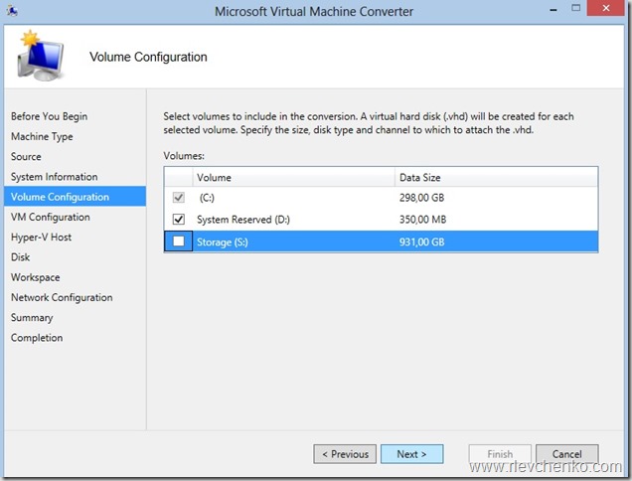Go to the Completion step
Image resolution: width=632 pixels, height=481 pixels.
37,338
